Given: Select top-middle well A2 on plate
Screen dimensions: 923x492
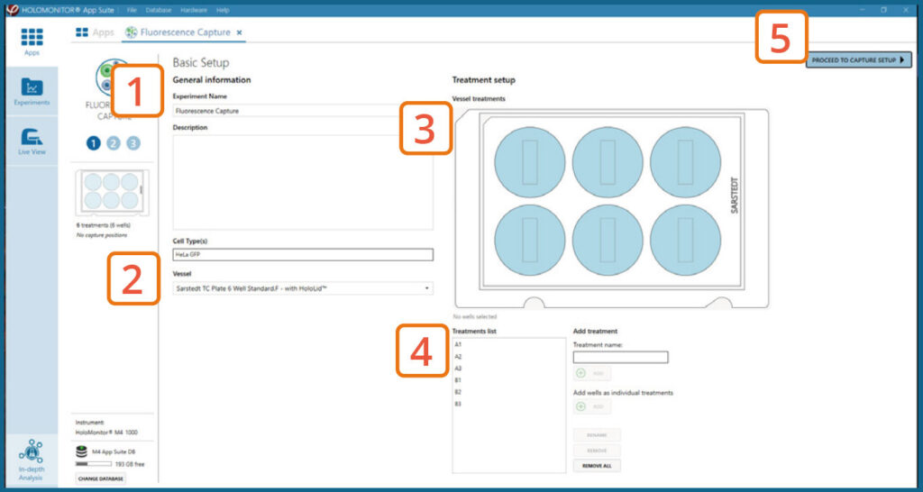Looking at the screenshot, I should pos(608,162).
